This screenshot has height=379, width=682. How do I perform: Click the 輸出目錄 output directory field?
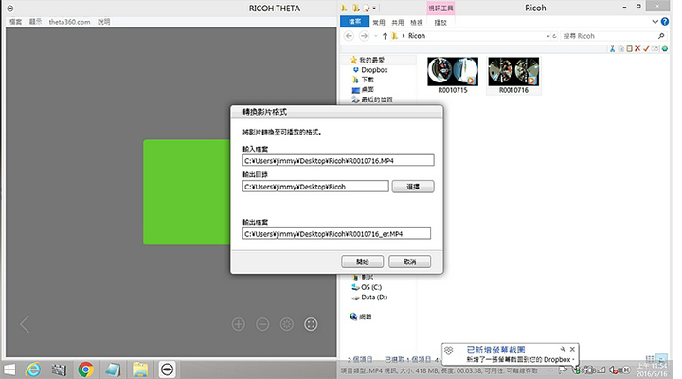[315, 187]
